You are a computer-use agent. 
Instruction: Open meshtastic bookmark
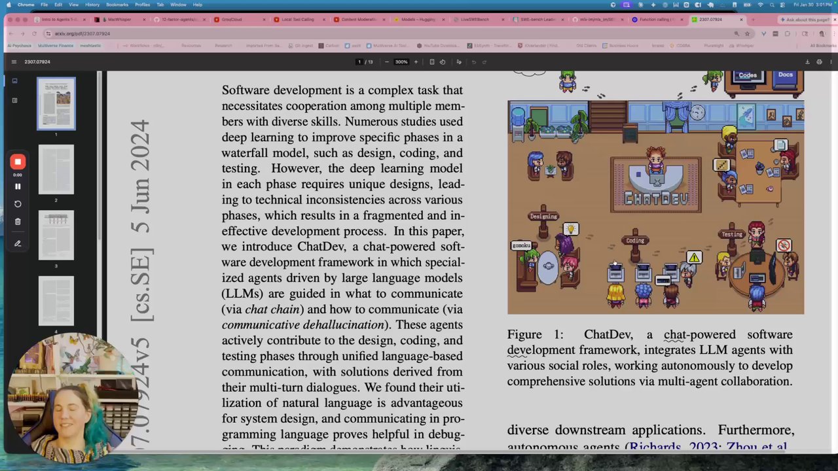pos(90,46)
